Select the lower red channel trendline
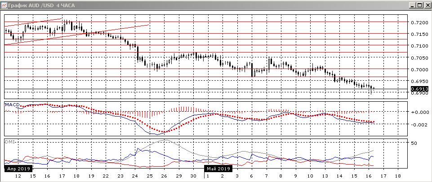Screen dimensions: 432x182 coord(76,35)
